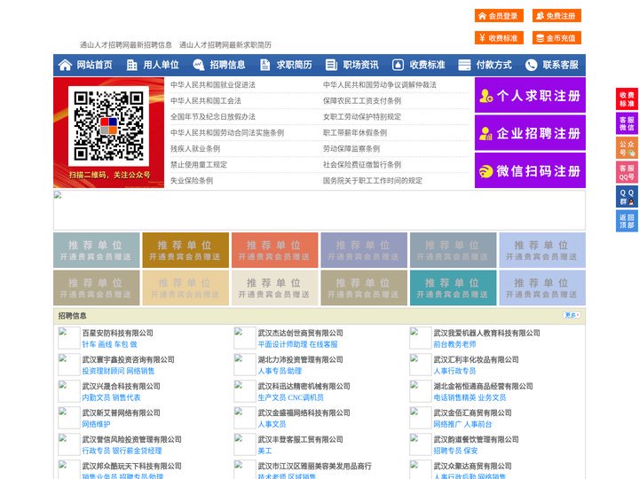Open 社会保险费征缴暂行条例 link
The image size is (639, 479).
362,165
